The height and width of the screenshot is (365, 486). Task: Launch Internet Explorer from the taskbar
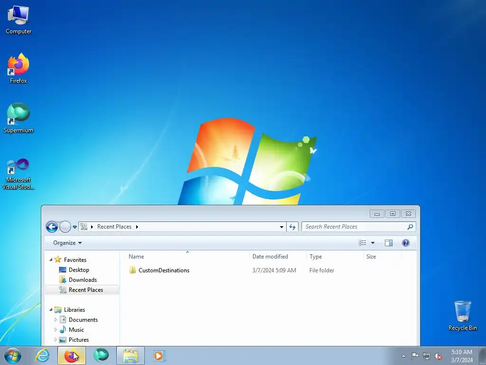[42, 355]
